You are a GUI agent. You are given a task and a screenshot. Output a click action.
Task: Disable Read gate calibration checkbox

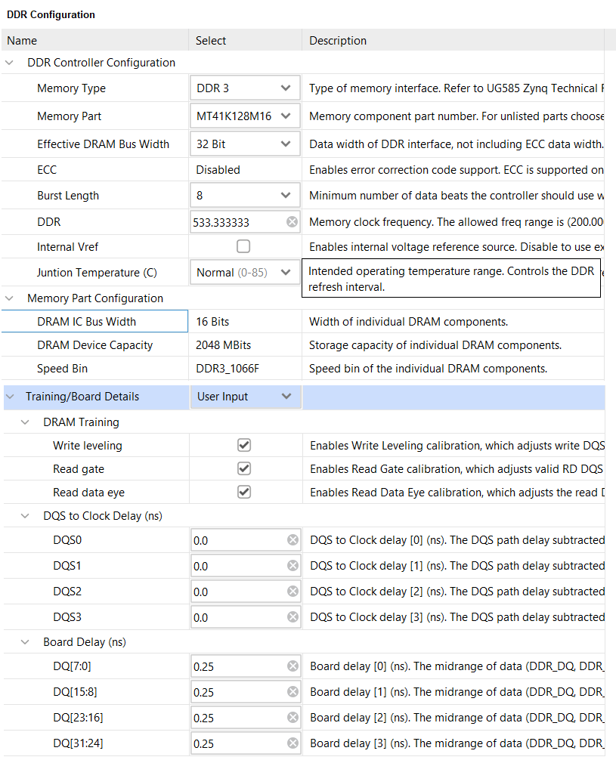pyautogui.click(x=243, y=469)
